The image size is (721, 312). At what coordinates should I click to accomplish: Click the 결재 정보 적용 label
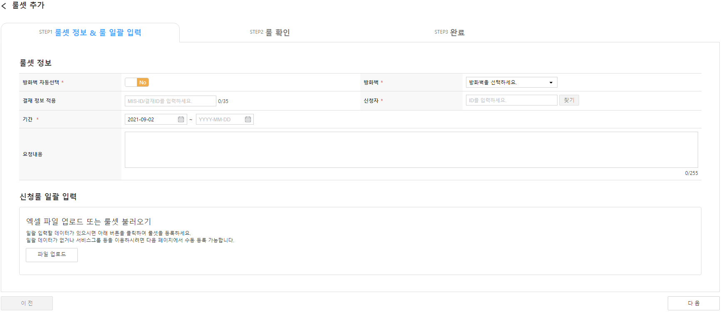point(39,101)
